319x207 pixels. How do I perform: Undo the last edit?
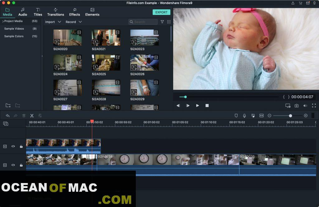(x=7, y=115)
